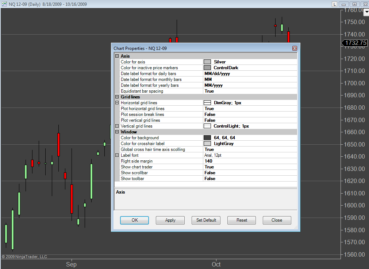Click the chart window icon in title bar

4,4
